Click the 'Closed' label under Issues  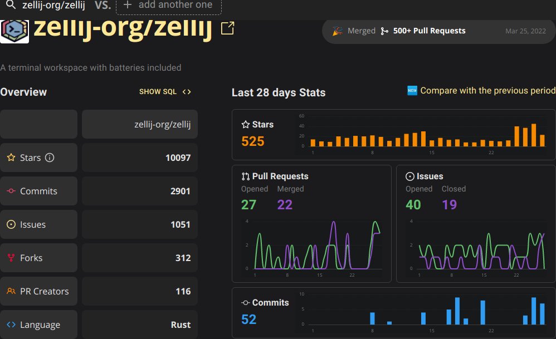[453, 189]
